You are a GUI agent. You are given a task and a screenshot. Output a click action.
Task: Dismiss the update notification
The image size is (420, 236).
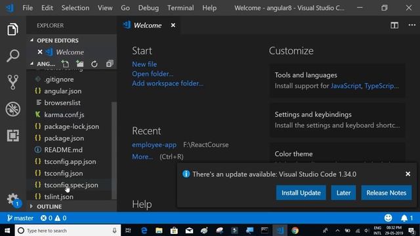coord(408,174)
